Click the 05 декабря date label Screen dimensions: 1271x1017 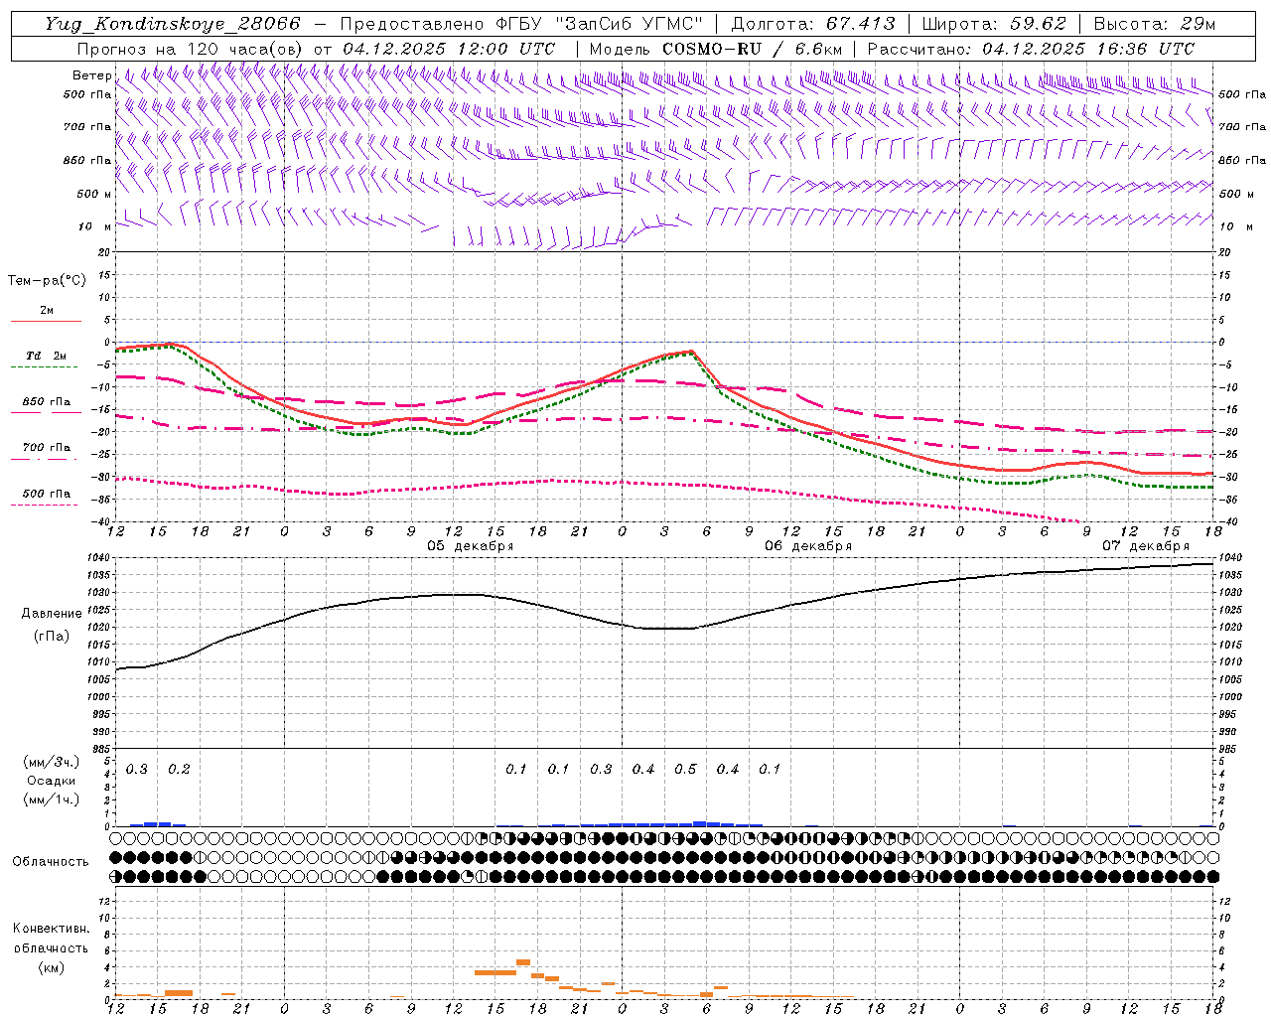tap(471, 546)
